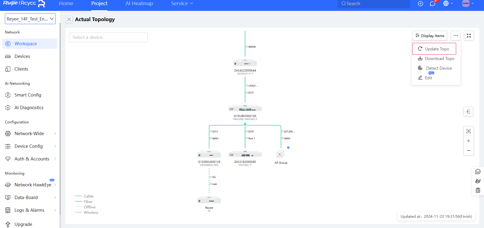This screenshot has height=228, width=484.
Task: Select the AP Group node in topology
Action: click(280, 154)
